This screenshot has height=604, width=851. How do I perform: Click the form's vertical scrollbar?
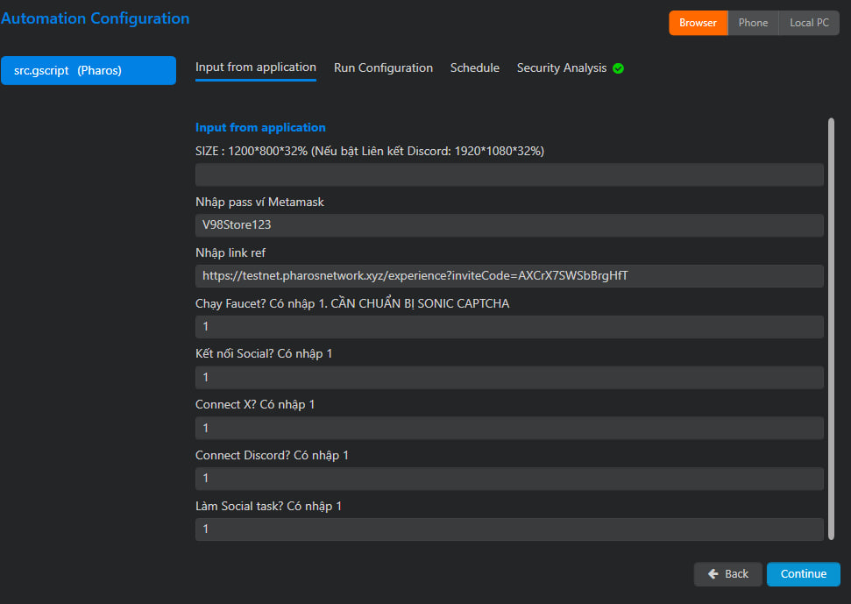[831, 329]
